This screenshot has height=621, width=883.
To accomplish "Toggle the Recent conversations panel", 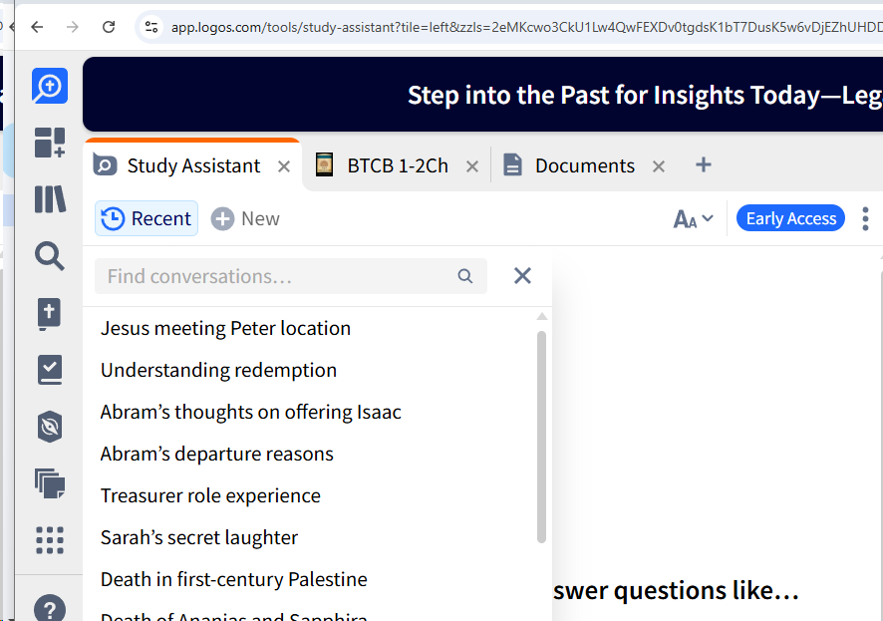I will (x=147, y=219).
